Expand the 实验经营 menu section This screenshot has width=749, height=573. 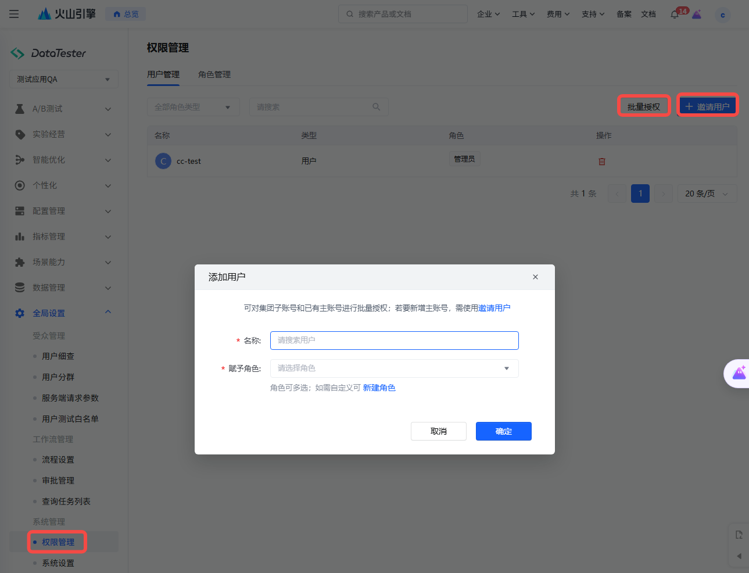pos(108,135)
